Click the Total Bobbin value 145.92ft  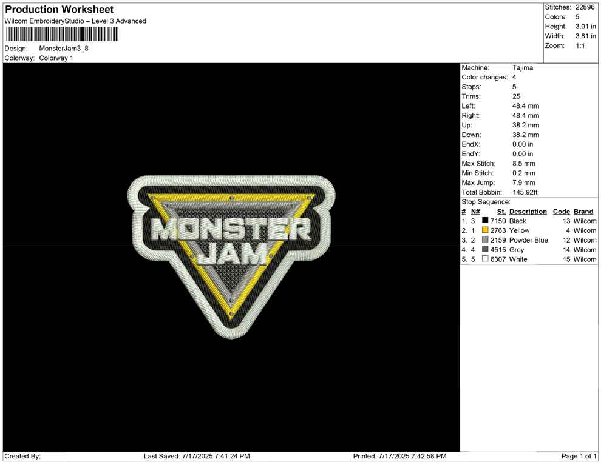tap(525, 192)
